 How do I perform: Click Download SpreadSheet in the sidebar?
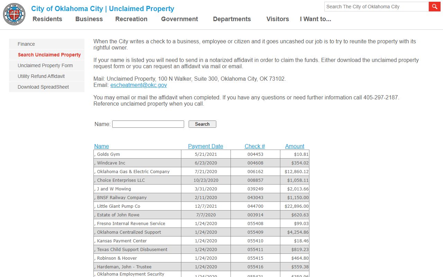click(47, 87)
